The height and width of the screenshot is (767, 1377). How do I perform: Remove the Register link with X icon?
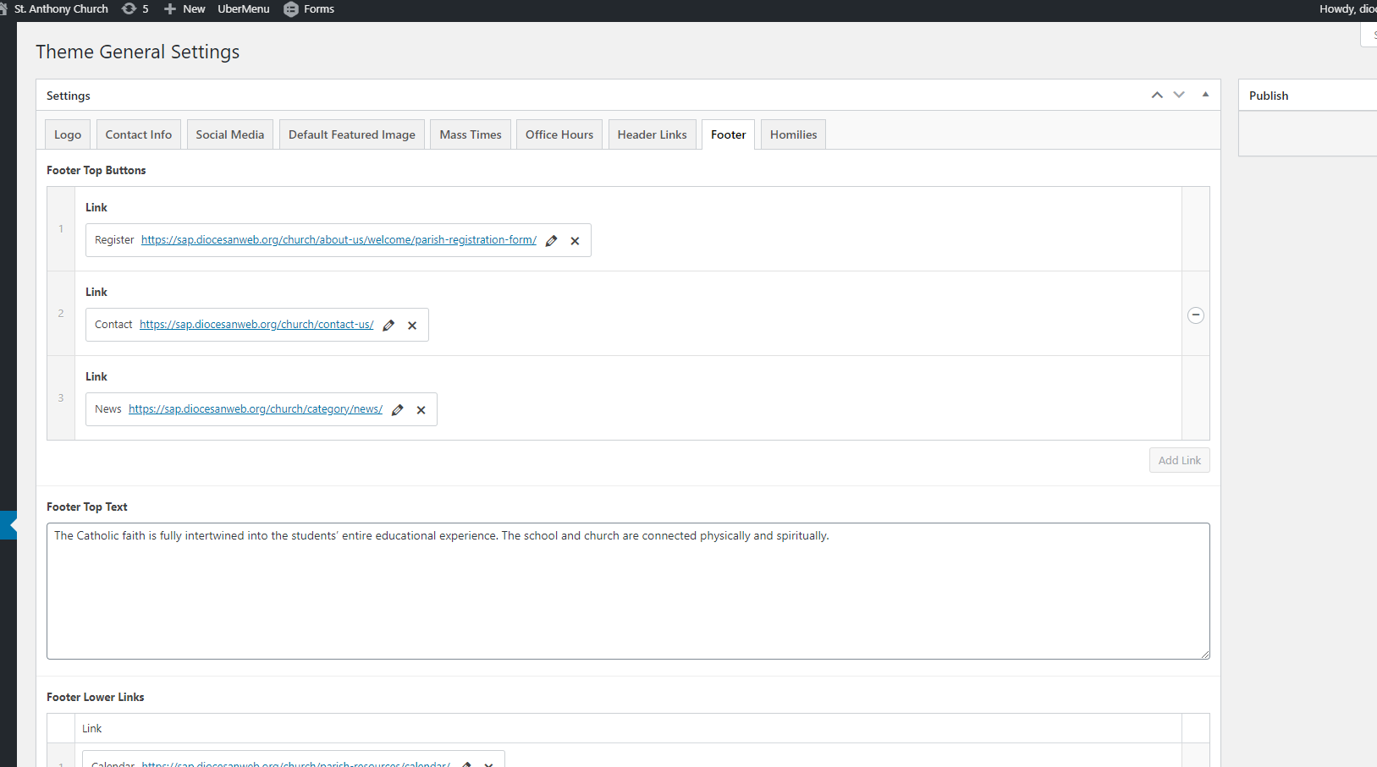pyautogui.click(x=575, y=241)
